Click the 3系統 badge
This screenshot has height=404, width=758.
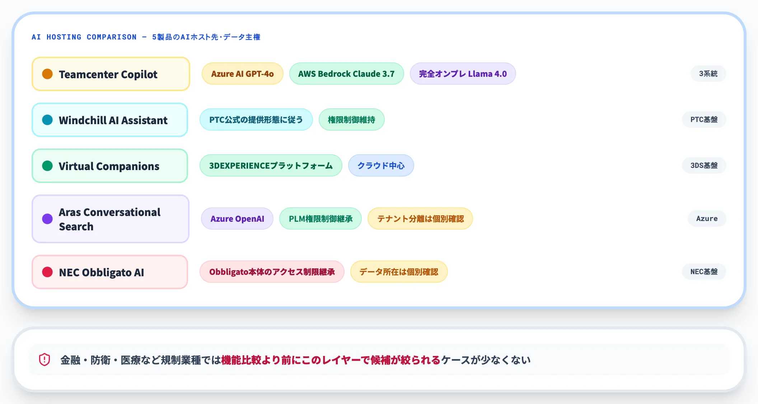(708, 74)
